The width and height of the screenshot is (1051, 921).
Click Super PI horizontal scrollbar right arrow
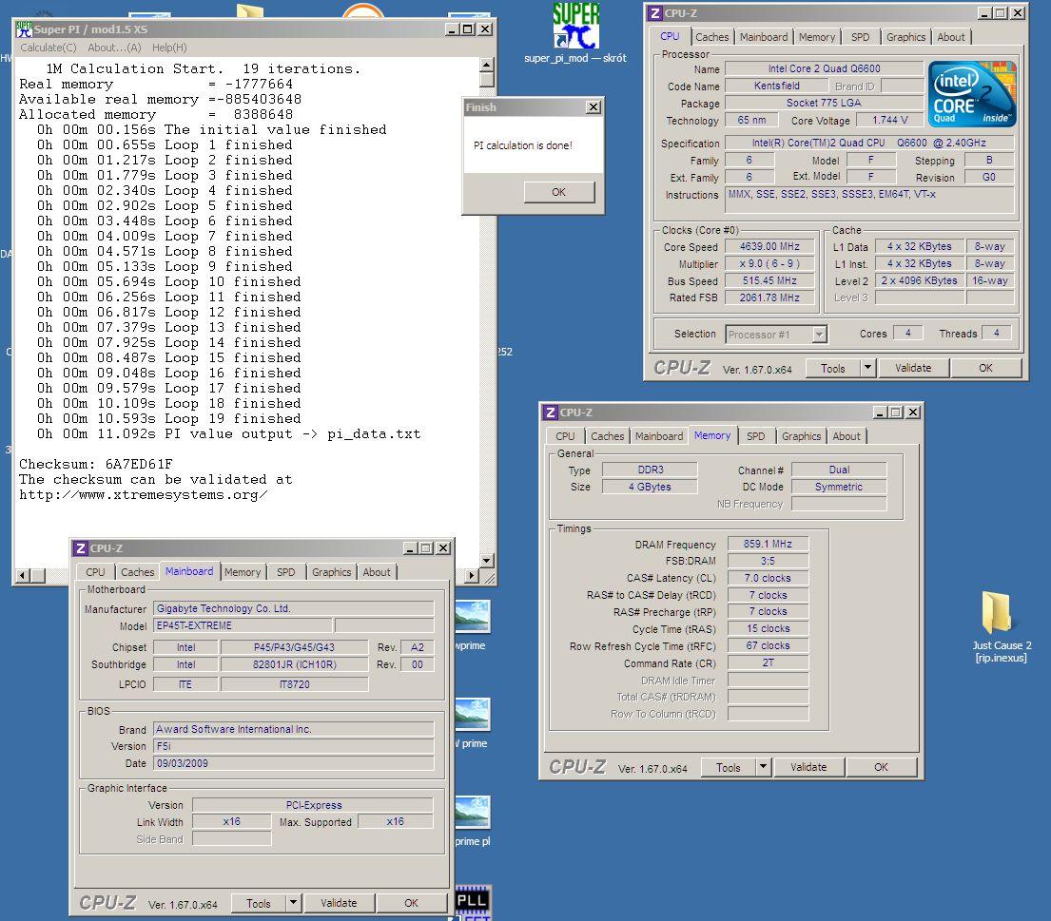click(x=472, y=575)
